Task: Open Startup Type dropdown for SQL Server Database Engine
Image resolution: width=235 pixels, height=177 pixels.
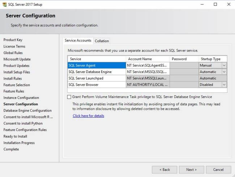Action: point(224,72)
